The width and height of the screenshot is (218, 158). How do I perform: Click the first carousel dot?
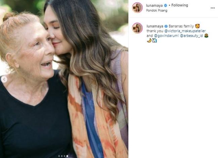pyautogui.click(x=59, y=156)
